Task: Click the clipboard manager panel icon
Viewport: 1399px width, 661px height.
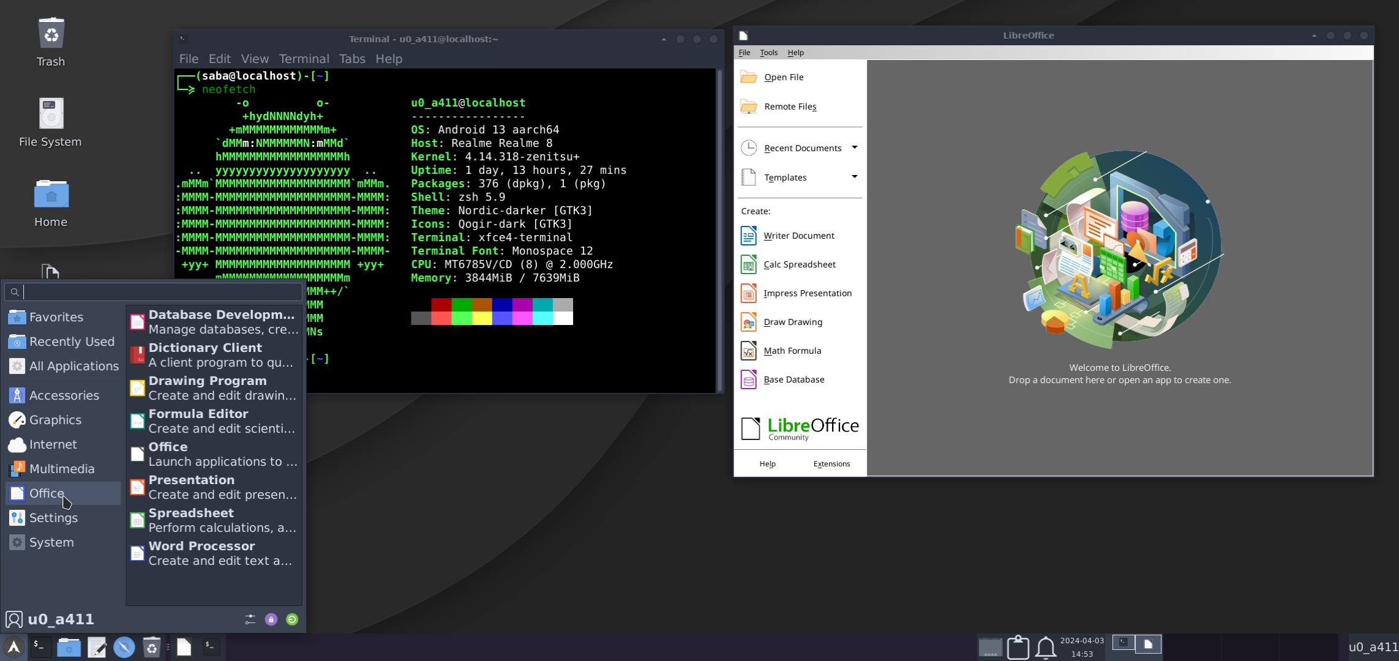Action: pos(1018,647)
